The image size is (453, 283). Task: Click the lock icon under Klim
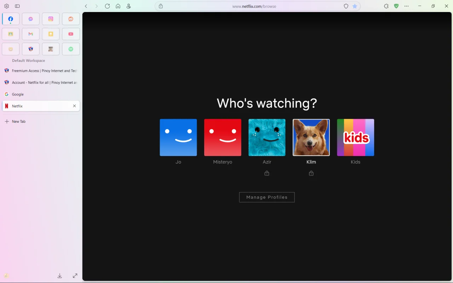pyautogui.click(x=311, y=173)
